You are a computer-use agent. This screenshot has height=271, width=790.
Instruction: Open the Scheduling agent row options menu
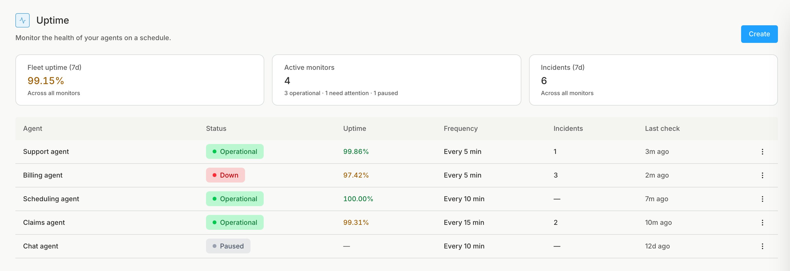click(x=762, y=199)
